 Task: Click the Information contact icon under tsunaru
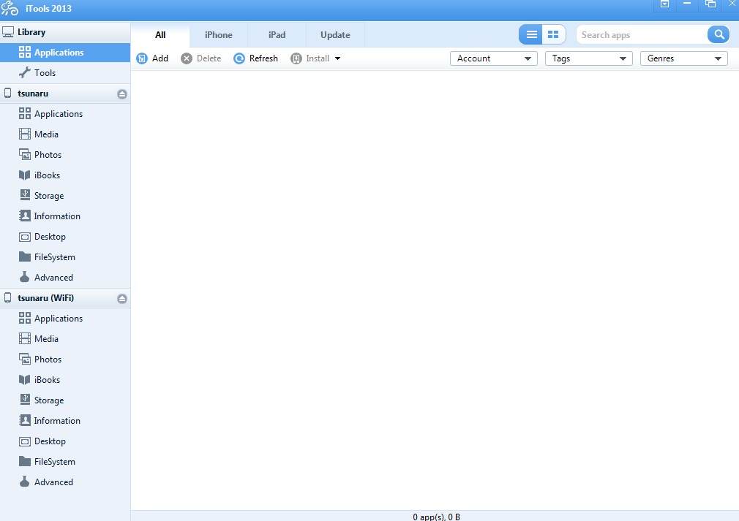coord(24,216)
